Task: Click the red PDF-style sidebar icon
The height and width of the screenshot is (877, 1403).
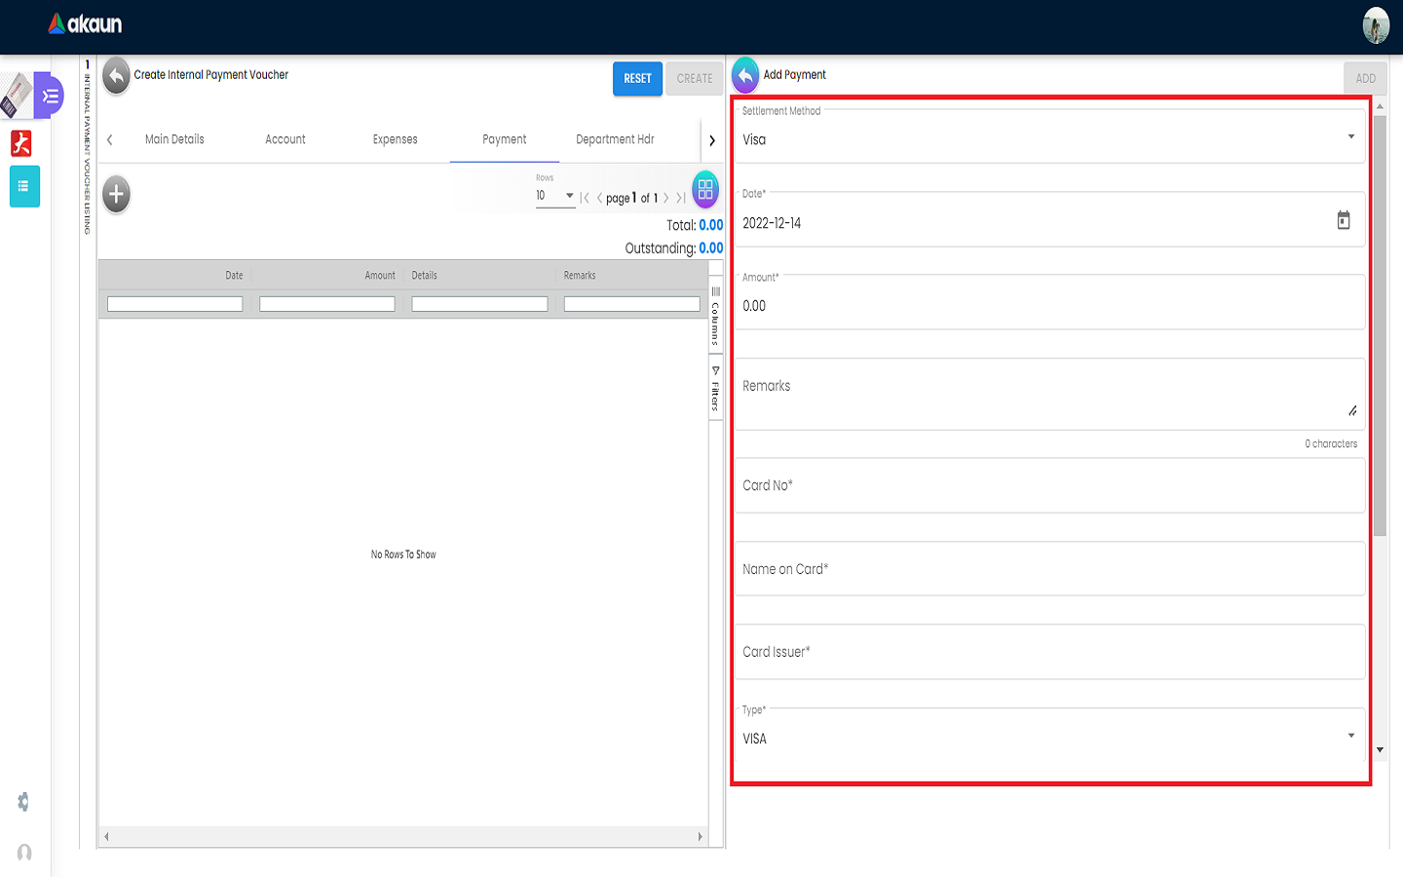Action: click(21, 143)
